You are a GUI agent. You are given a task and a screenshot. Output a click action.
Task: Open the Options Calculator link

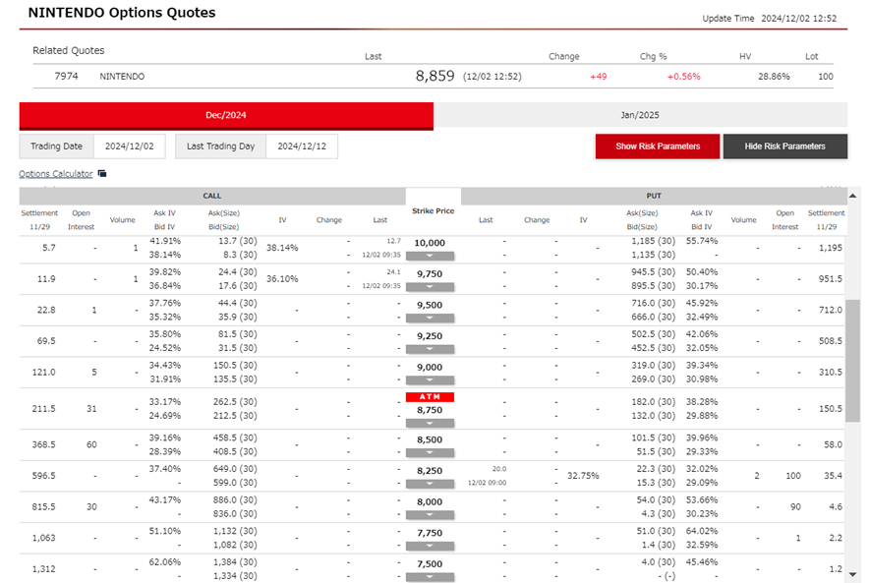click(56, 173)
